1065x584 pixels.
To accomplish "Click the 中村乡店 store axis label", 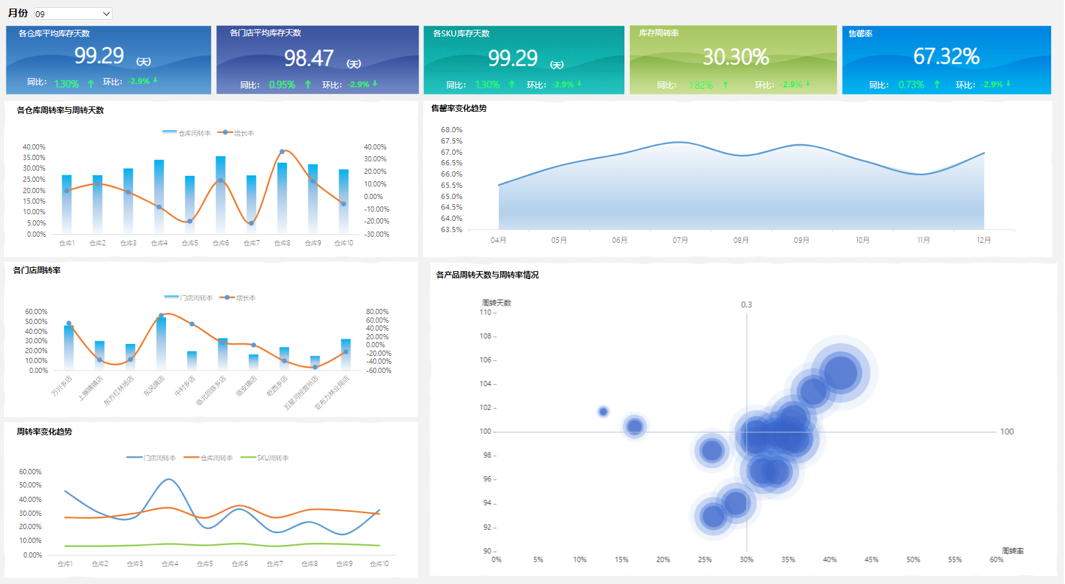I will (x=185, y=386).
